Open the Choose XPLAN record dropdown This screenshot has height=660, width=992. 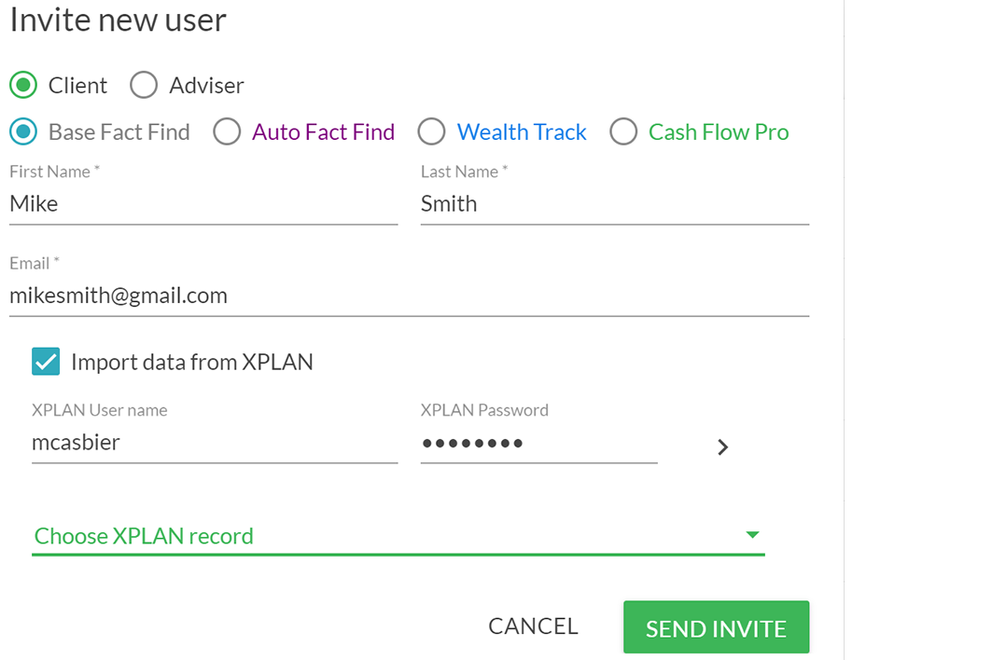coord(398,536)
